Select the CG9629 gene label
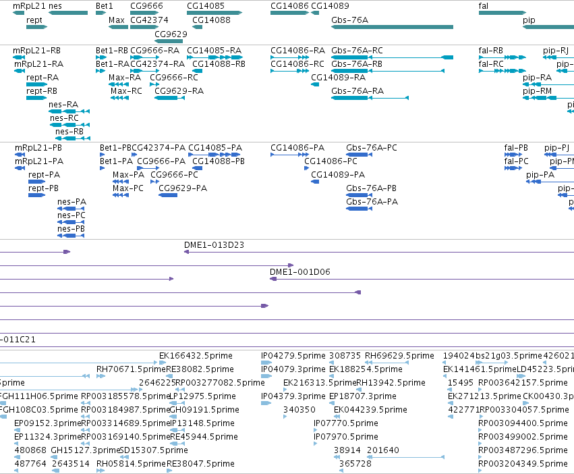The width and height of the screenshot is (574, 474). [171, 34]
